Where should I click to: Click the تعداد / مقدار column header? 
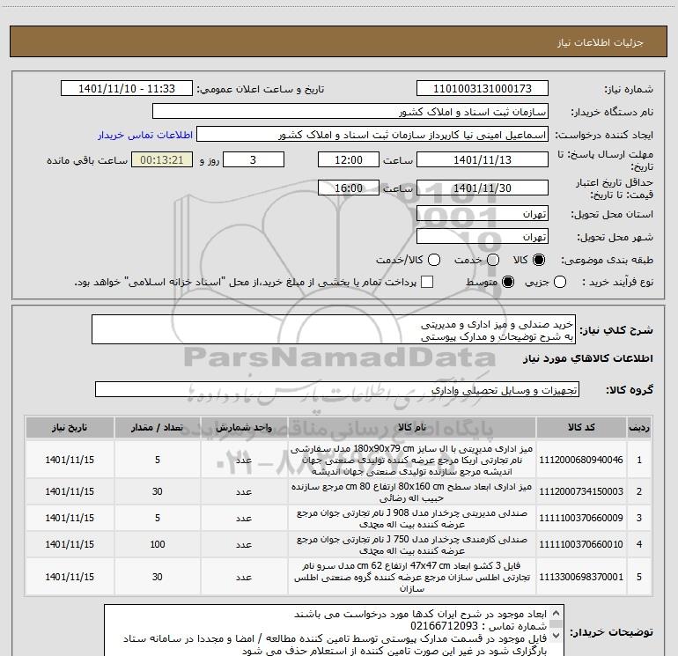coord(158,428)
